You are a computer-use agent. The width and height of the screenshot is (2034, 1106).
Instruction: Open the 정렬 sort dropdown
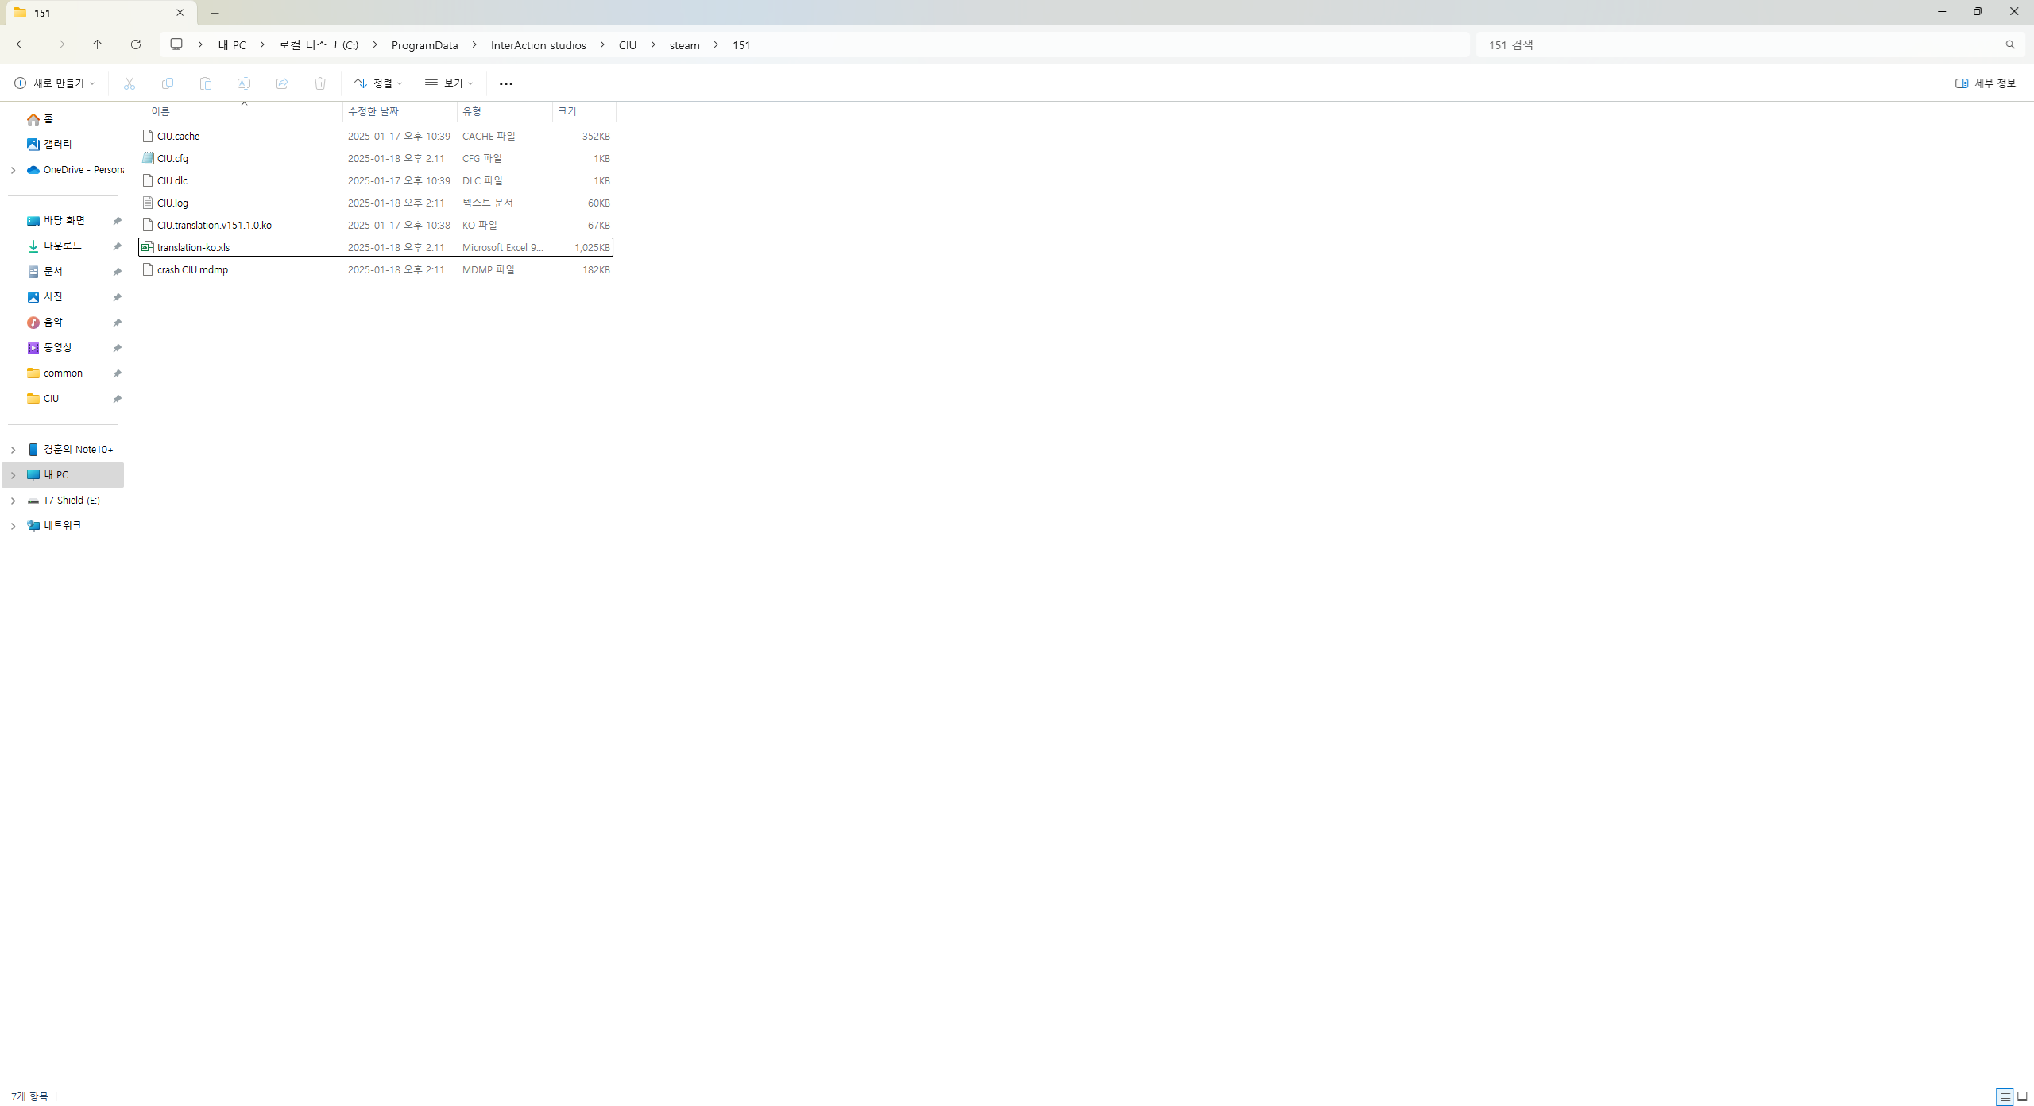378,83
